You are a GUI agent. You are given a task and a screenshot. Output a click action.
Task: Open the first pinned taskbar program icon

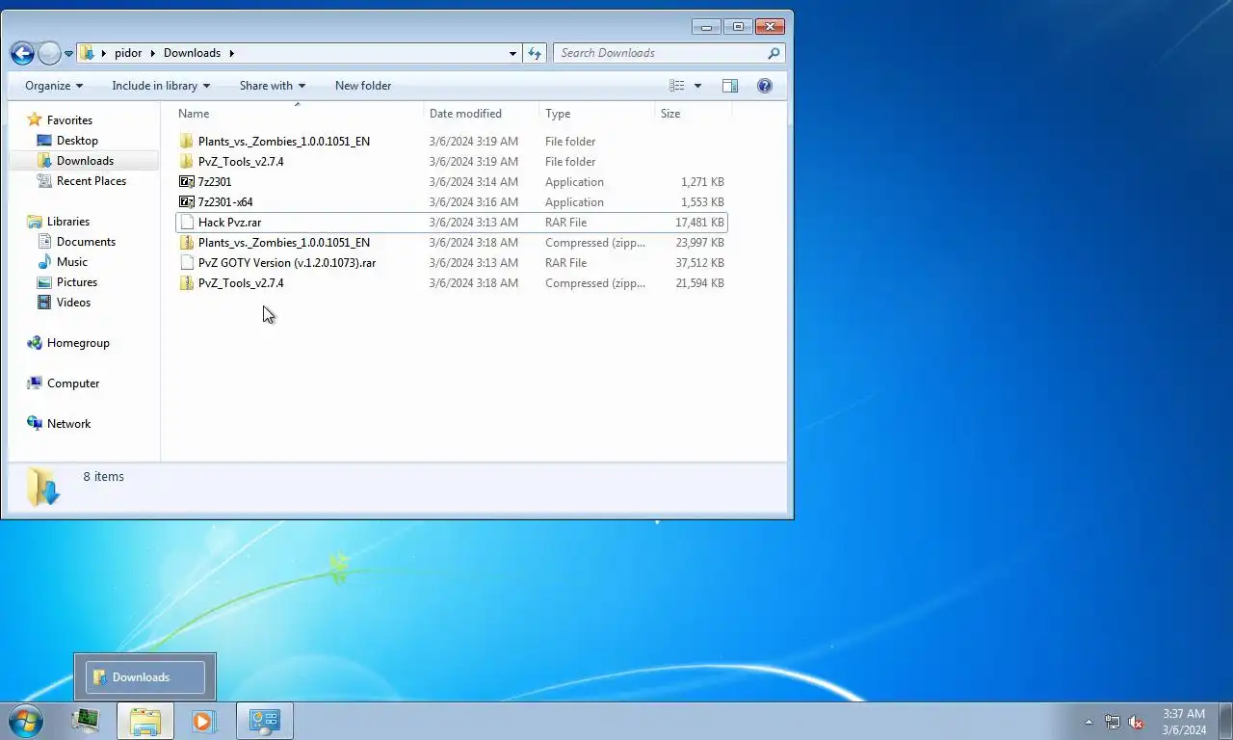pos(86,721)
